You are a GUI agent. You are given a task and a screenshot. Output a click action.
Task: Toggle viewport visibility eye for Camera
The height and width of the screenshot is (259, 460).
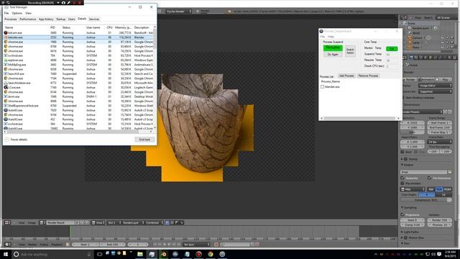pos(443,38)
